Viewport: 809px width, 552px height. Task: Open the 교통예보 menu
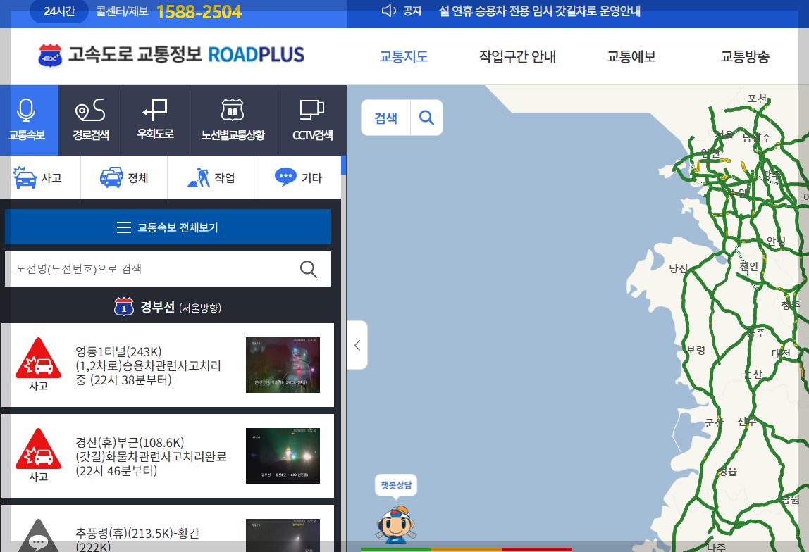point(631,56)
